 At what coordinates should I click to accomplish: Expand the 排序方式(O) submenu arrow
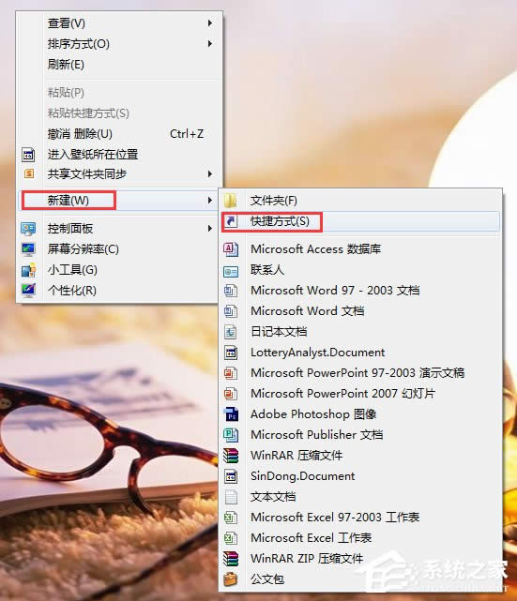click(210, 44)
